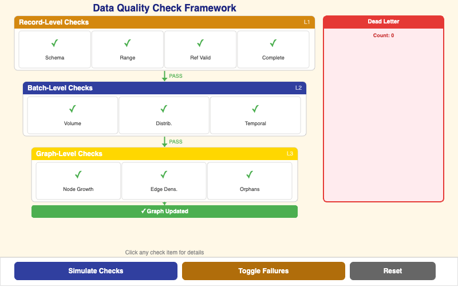Click the Temporal check checkmark icon
Screen dimensions: 458x287
(255, 109)
